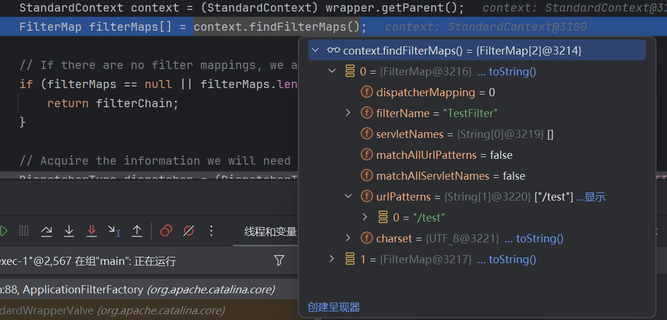Screen dimensions: 667x320
Task: Toggle Mute Breakpoints
Action: (189, 231)
